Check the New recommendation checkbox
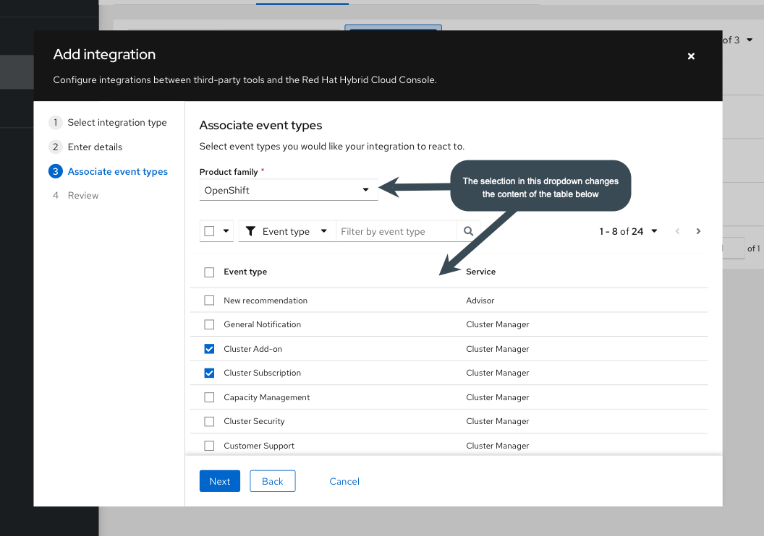 pos(209,301)
